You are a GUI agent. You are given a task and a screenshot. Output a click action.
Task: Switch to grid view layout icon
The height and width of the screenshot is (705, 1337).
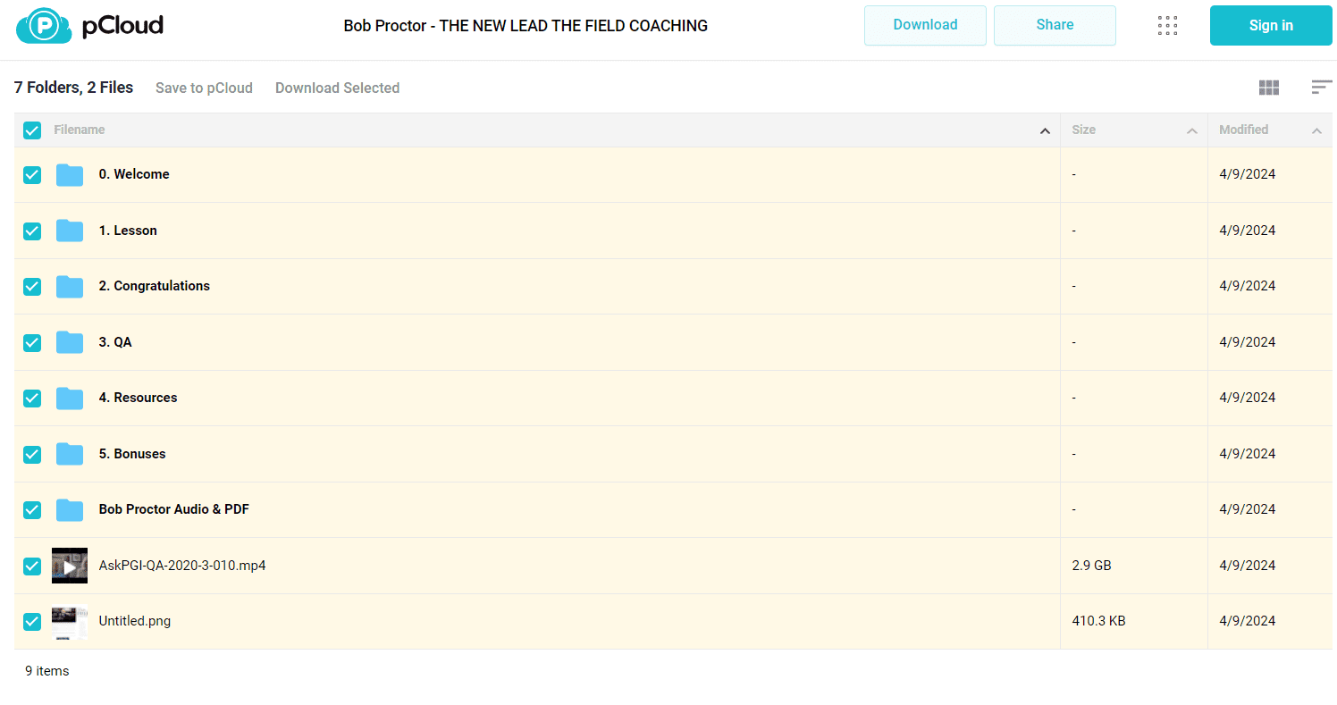coord(1268,88)
